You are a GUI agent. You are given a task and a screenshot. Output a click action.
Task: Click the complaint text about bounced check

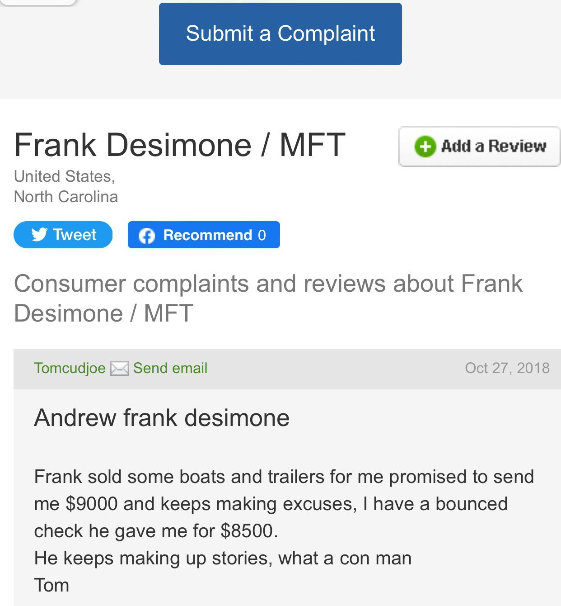coord(284,504)
